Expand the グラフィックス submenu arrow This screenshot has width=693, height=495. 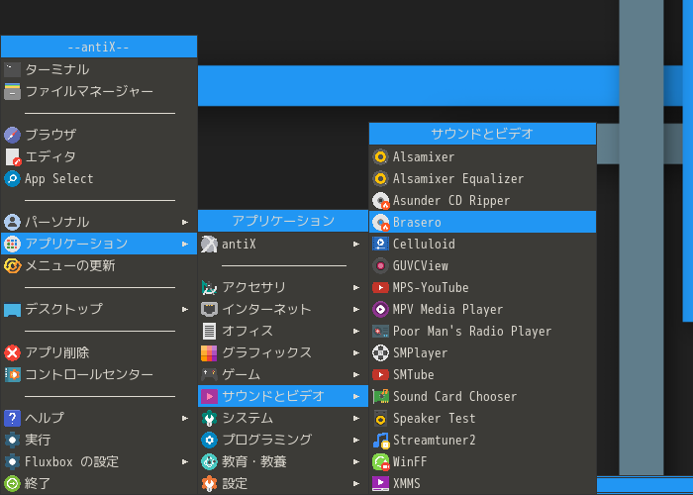pyautogui.click(x=356, y=352)
